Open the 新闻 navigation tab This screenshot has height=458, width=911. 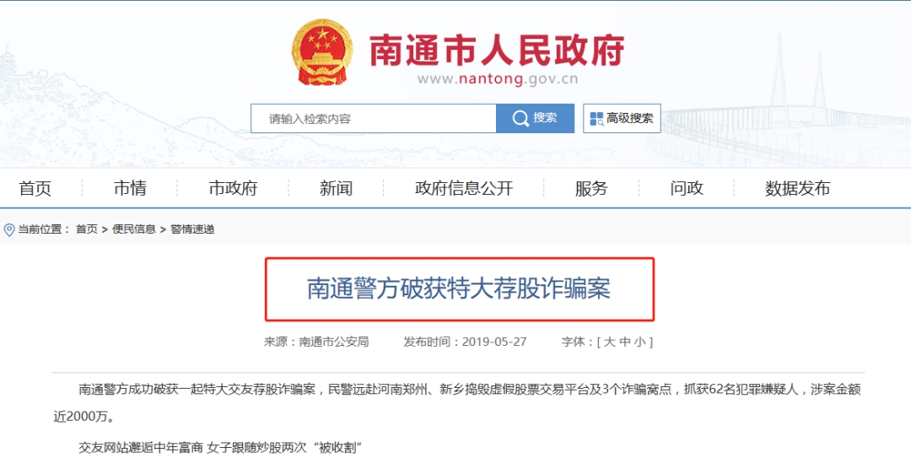click(x=336, y=188)
